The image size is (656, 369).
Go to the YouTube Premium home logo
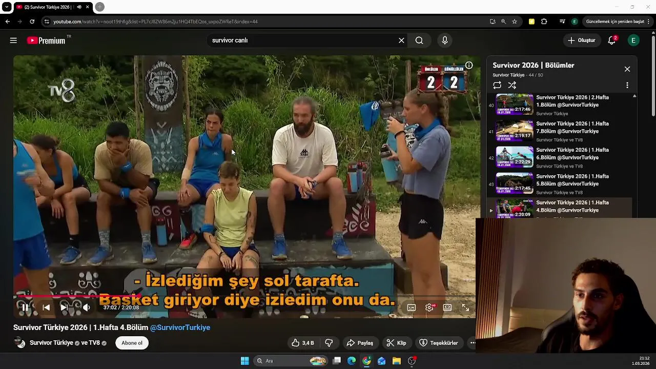(x=46, y=40)
